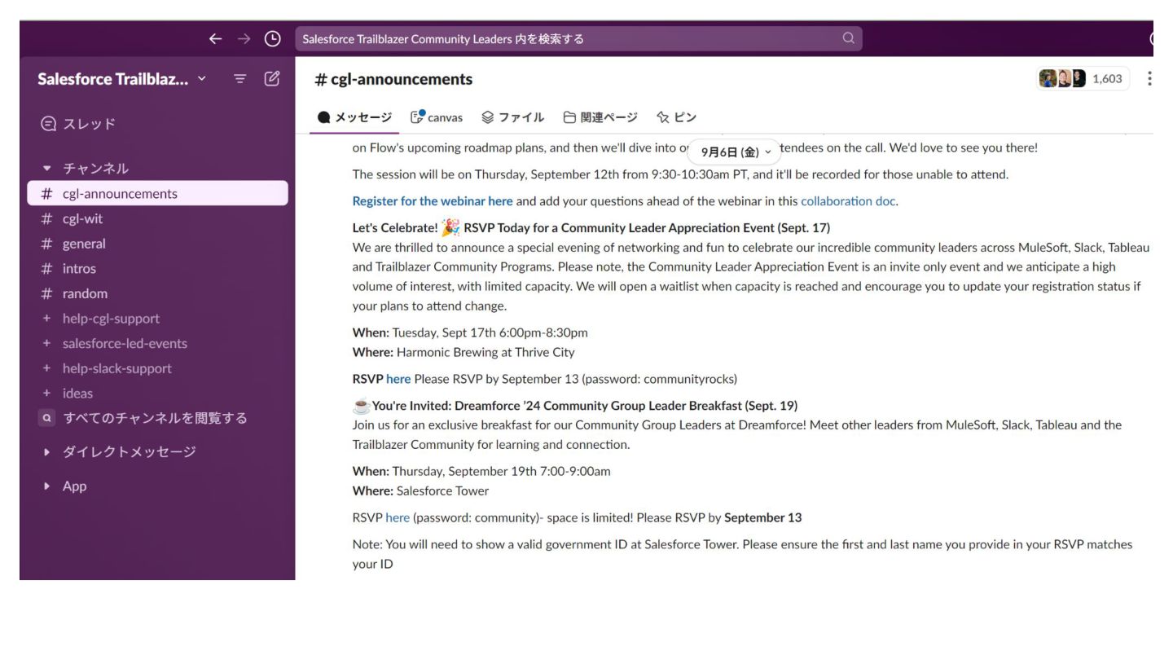1173x660 pixels.
Task: Click the # cgl-announcements channel header
Action: pos(393,79)
